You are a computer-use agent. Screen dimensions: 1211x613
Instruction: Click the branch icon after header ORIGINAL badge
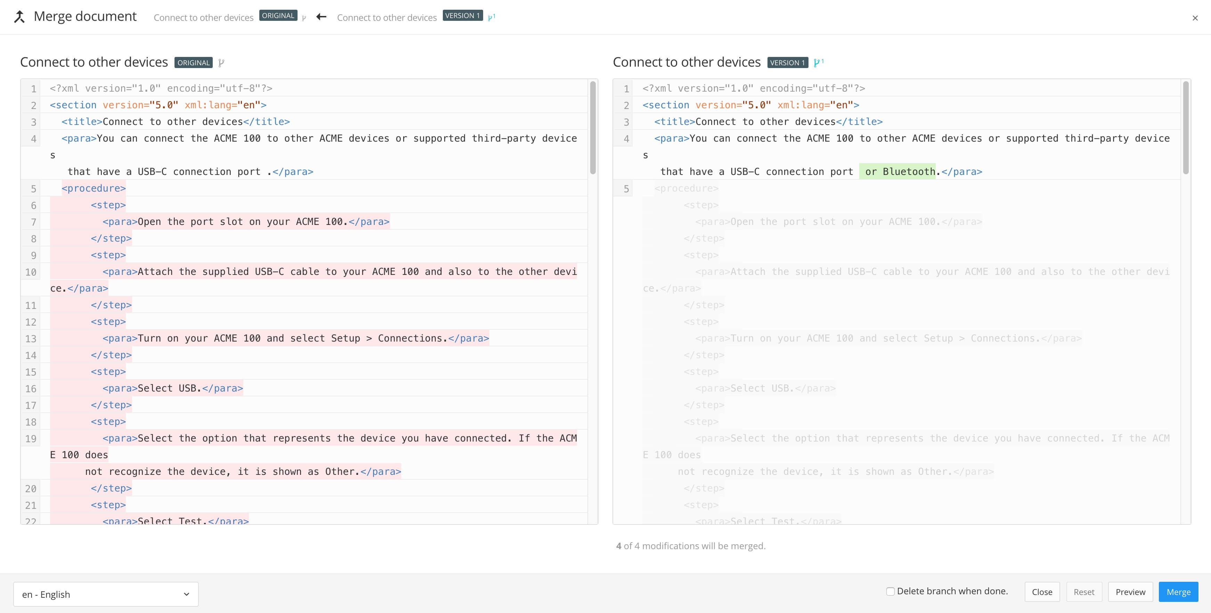coord(304,18)
